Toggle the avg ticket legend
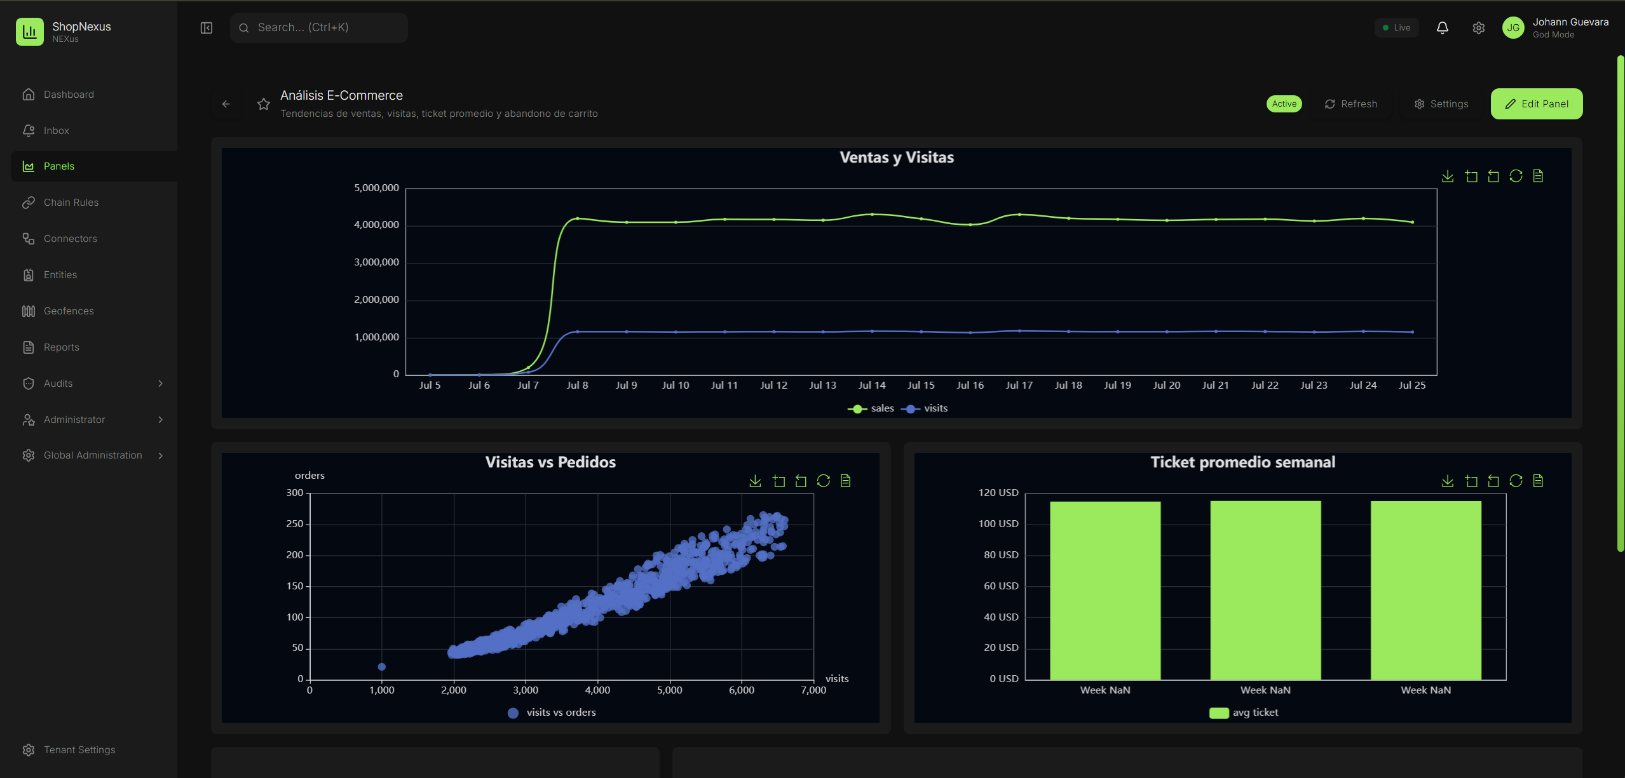This screenshot has width=1625, height=778. [1244, 713]
